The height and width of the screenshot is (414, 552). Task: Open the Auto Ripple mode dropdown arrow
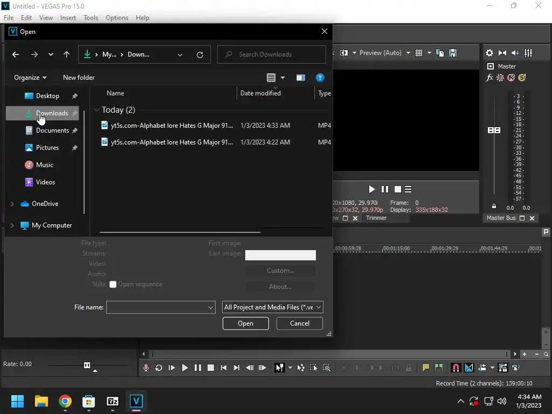tap(492, 368)
